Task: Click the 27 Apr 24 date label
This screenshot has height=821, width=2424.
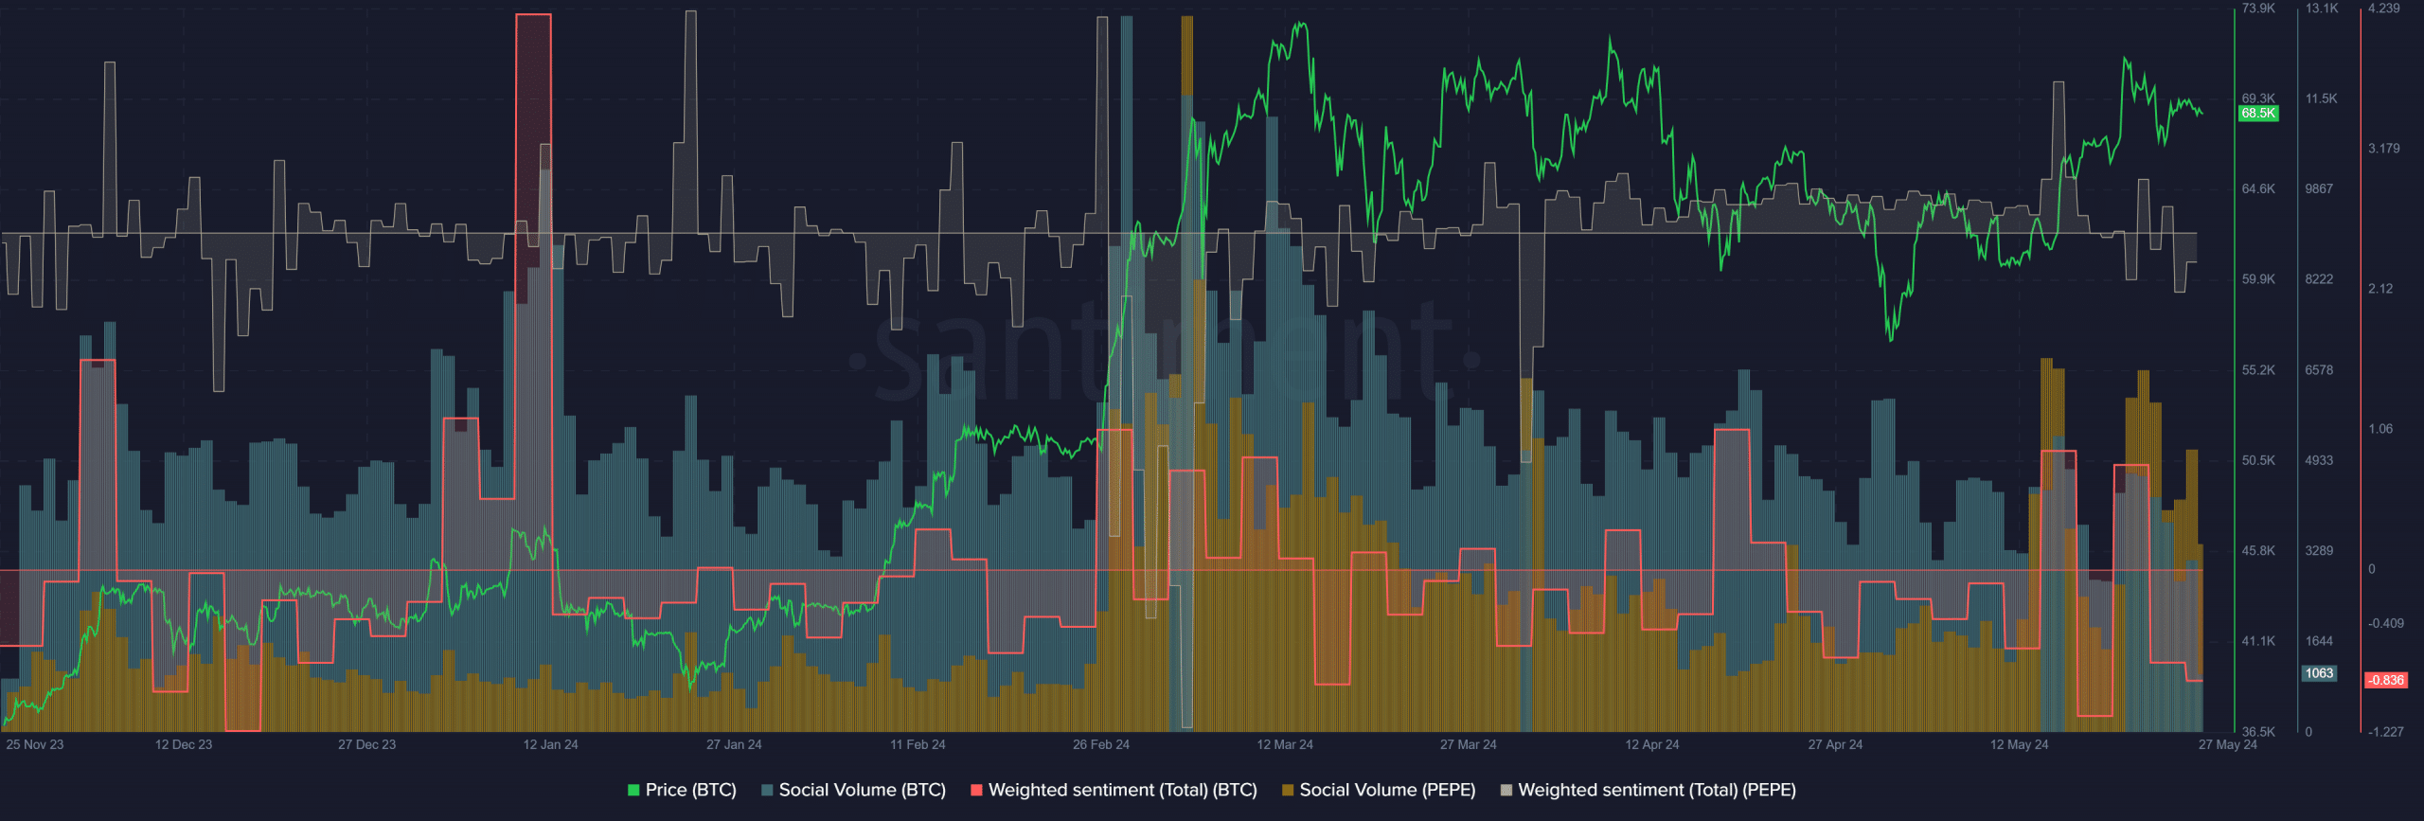Action: 1835,744
